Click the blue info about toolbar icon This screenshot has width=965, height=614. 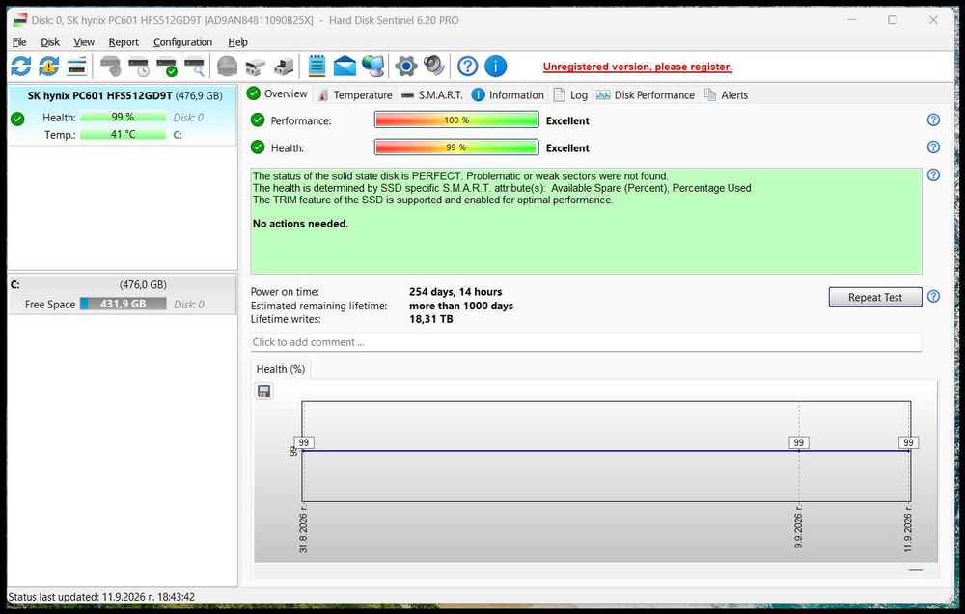pyautogui.click(x=495, y=66)
